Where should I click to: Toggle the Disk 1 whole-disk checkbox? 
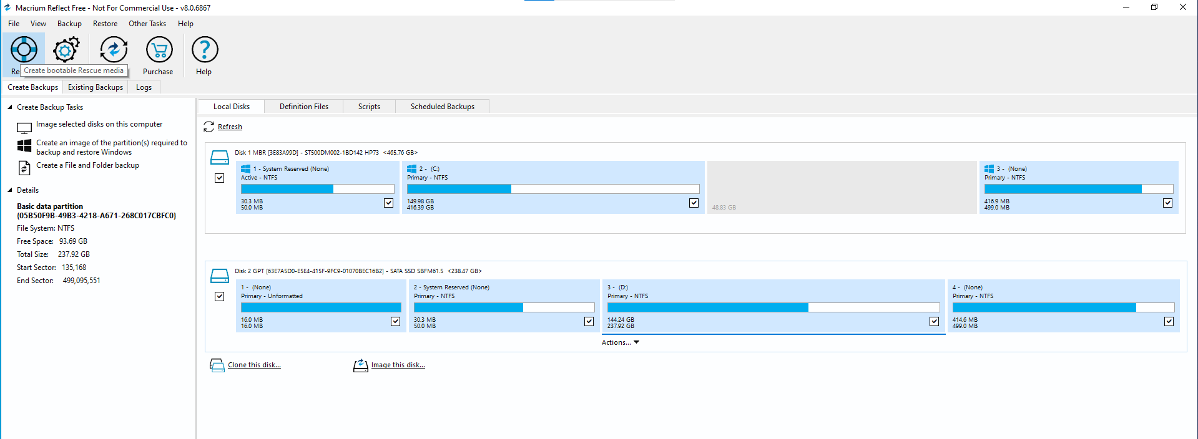[x=220, y=178]
